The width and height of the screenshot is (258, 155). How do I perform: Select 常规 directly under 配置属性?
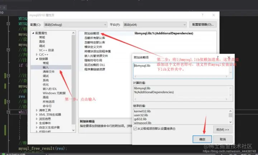pyautogui.click(x=42, y=37)
